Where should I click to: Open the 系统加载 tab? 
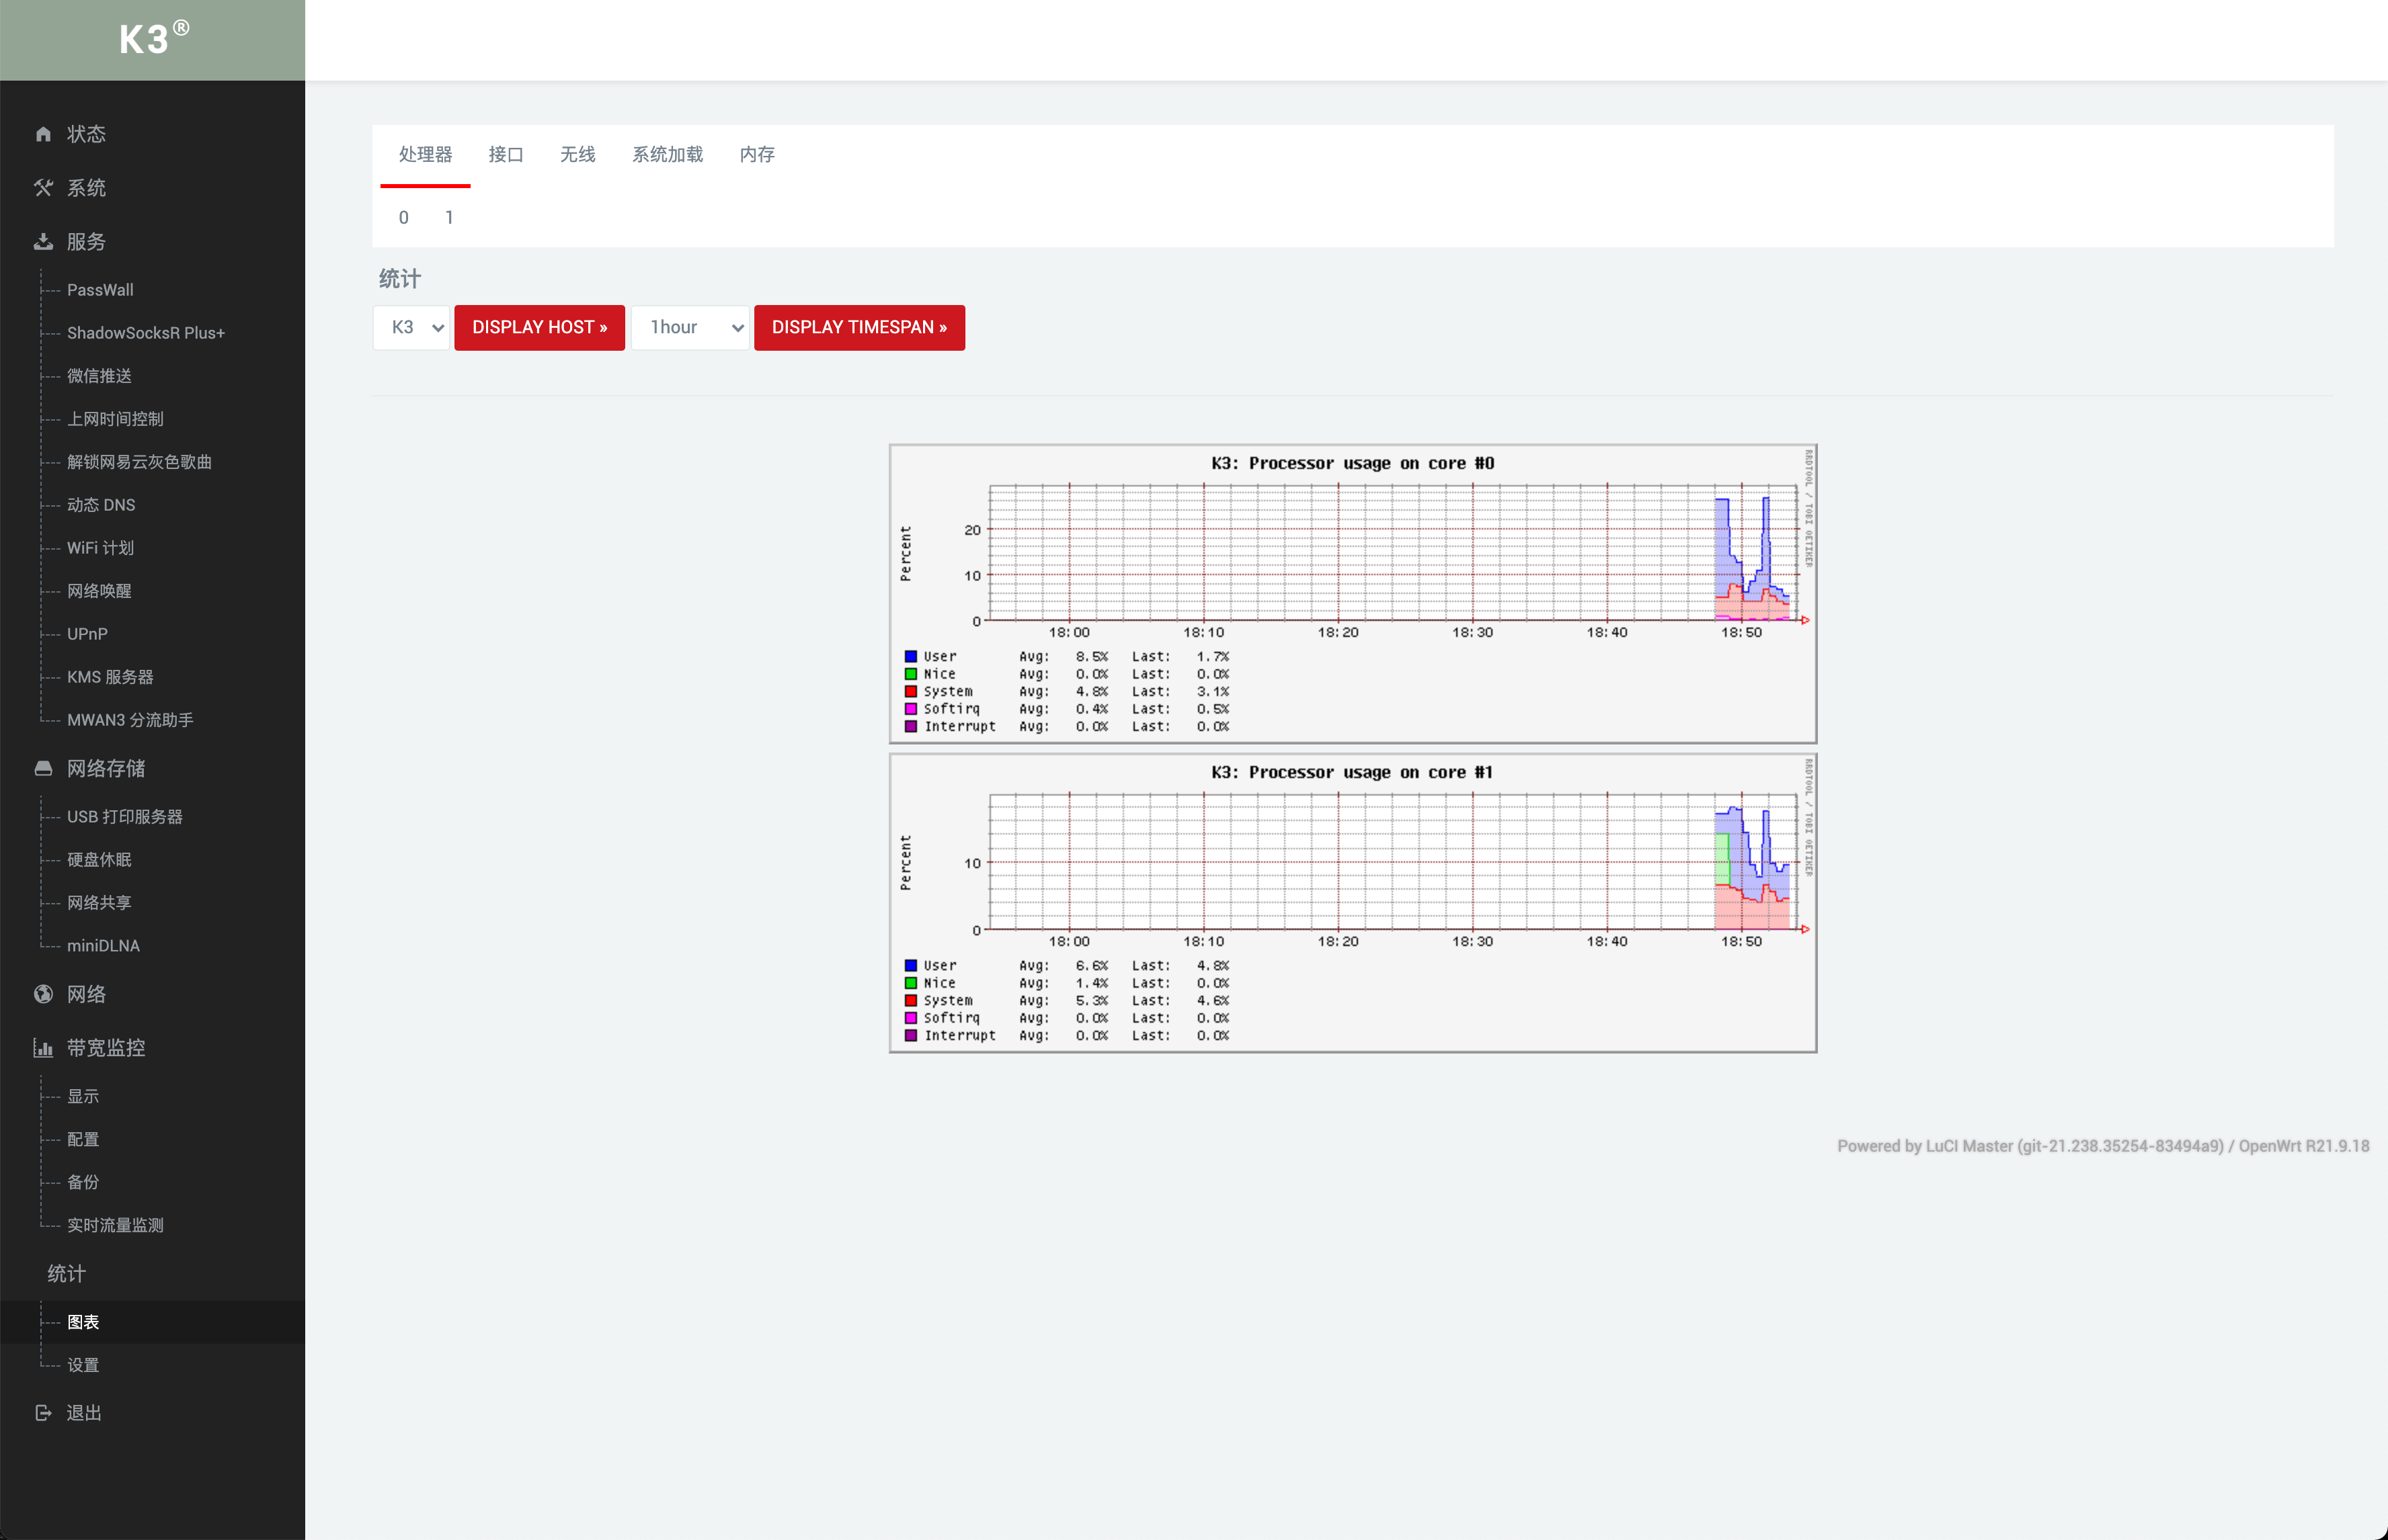pyautogui.click(x=668, y=155)
